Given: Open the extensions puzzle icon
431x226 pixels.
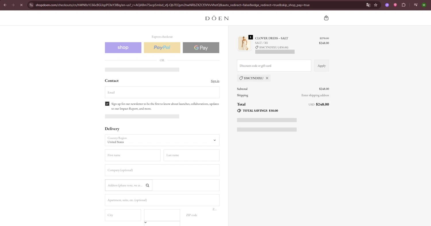Looking at the screenshot, I should tap(403, 5).
